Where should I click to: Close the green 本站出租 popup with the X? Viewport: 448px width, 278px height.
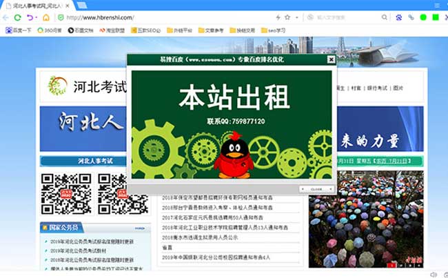coord(331,59)
